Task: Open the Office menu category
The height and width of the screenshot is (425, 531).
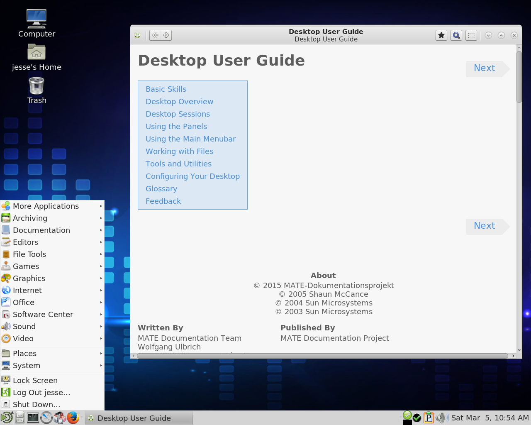Action: [x=52, y=302]
